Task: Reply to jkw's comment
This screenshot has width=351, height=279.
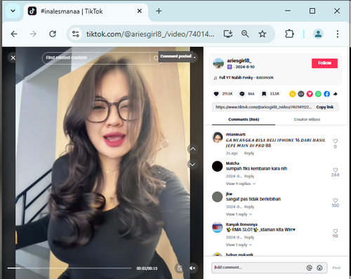Action: click(x=249, y=207)
